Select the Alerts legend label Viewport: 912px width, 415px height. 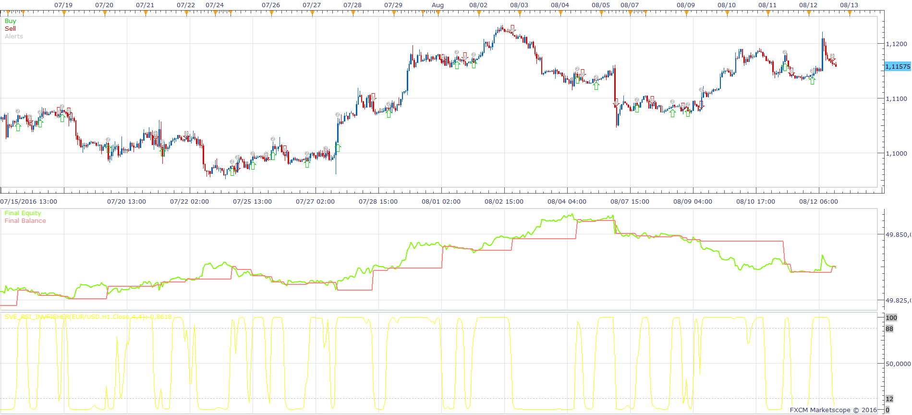(14, 37)
